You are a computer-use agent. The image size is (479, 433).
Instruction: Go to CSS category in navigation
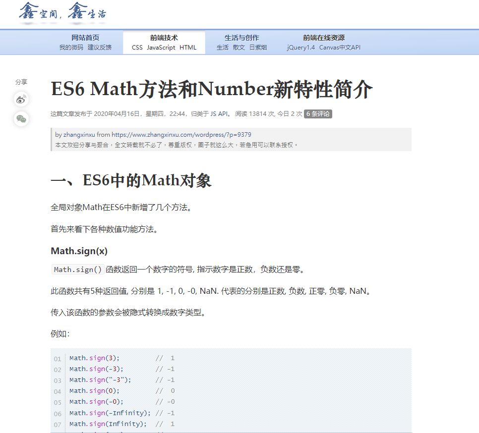pos(137,48)
